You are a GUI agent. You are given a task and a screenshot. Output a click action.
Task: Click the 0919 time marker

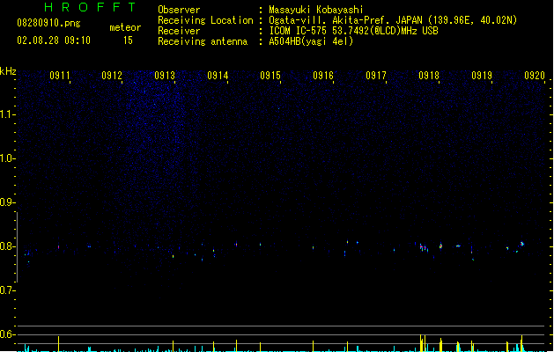point(482,76)
